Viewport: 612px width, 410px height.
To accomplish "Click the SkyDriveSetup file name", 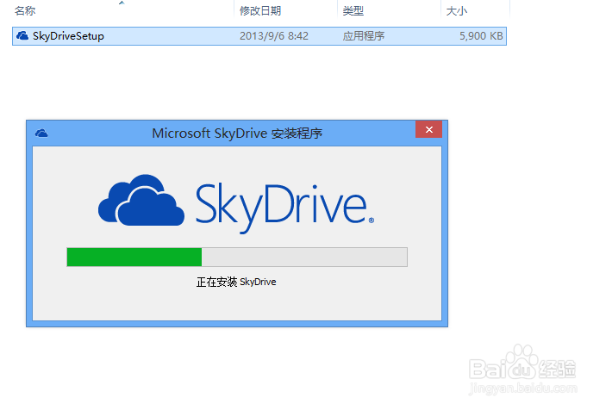I will (x=68, y=36).
